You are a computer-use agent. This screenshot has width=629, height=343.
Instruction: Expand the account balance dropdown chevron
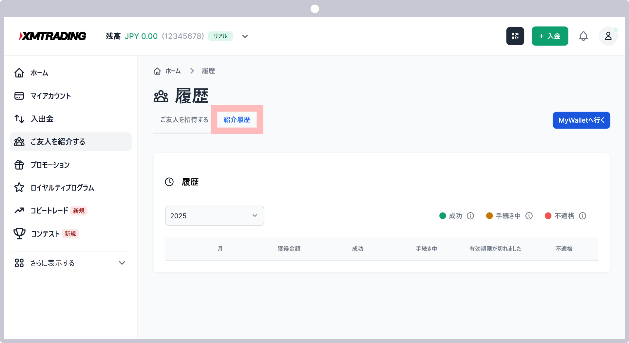click(x=245, y=36)
